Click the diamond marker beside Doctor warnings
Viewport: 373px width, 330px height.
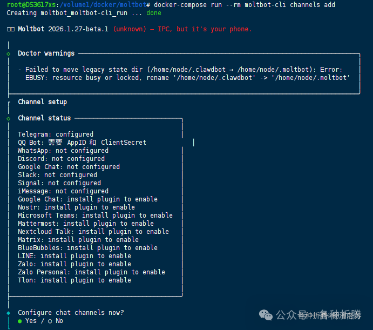(x=9, y=54)
